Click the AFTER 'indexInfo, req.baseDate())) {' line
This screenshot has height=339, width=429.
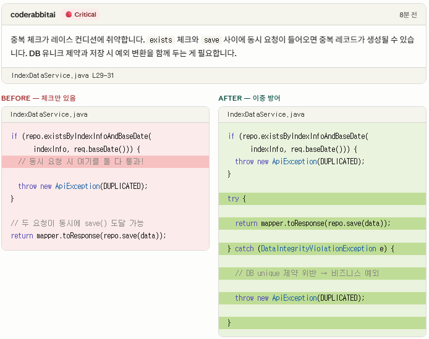pos(304,149)
